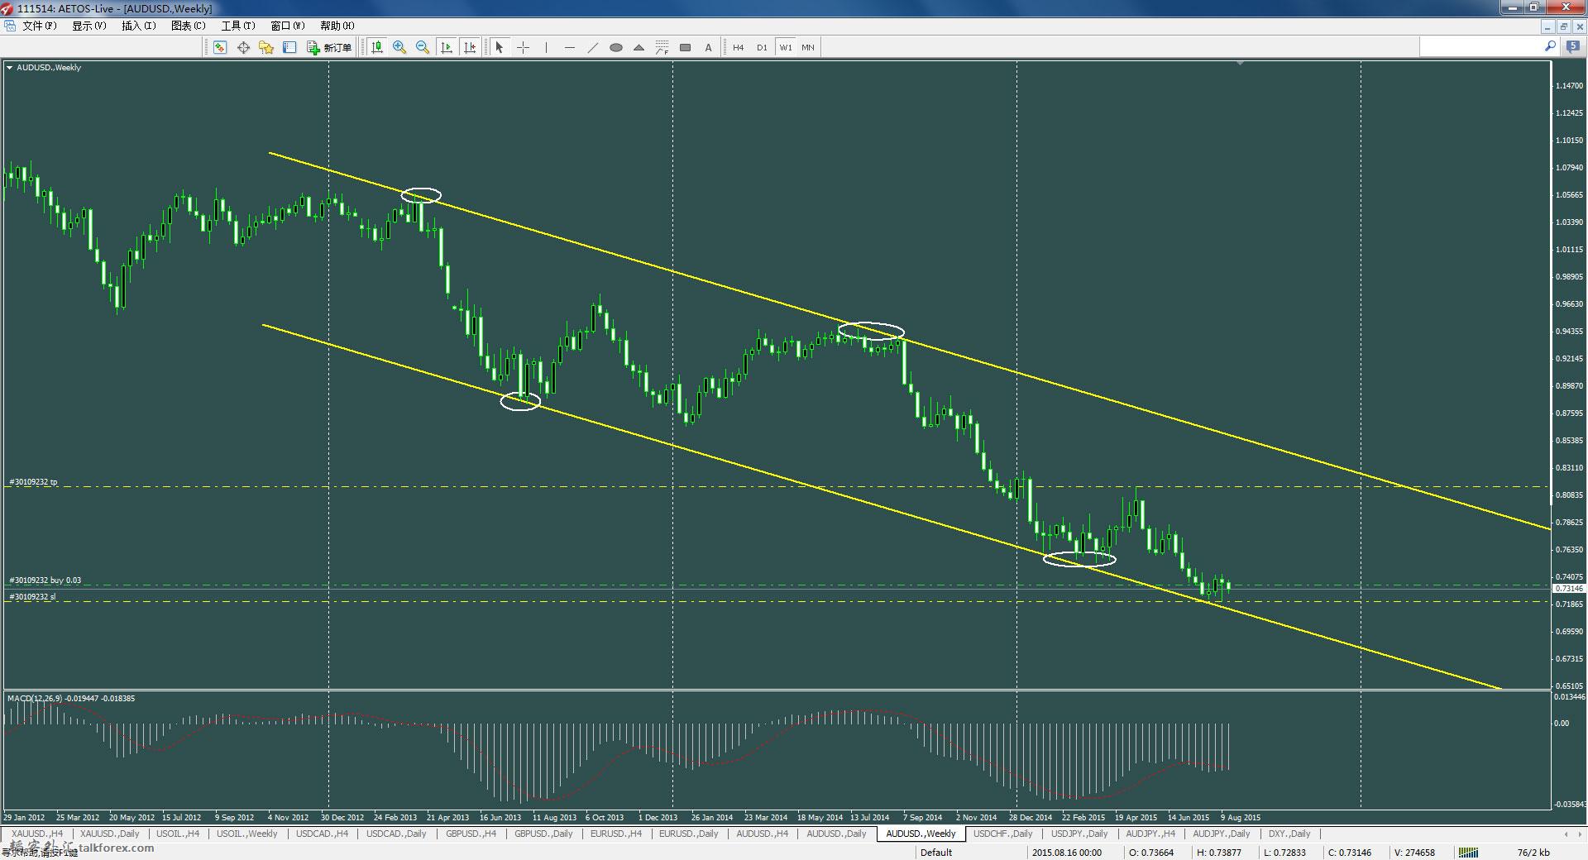This screenshot has height=860, width=1588.
Task: Switch to the AUDUSD.,H4 chart tab
Action: point(762,834)
